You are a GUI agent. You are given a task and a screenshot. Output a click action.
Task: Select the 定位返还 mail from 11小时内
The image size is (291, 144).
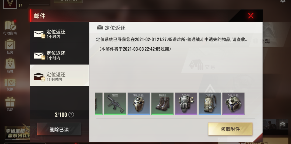click(59, 75)
